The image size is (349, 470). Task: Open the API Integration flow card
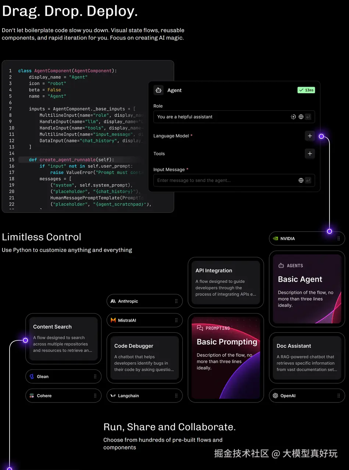tap(226, 282)
